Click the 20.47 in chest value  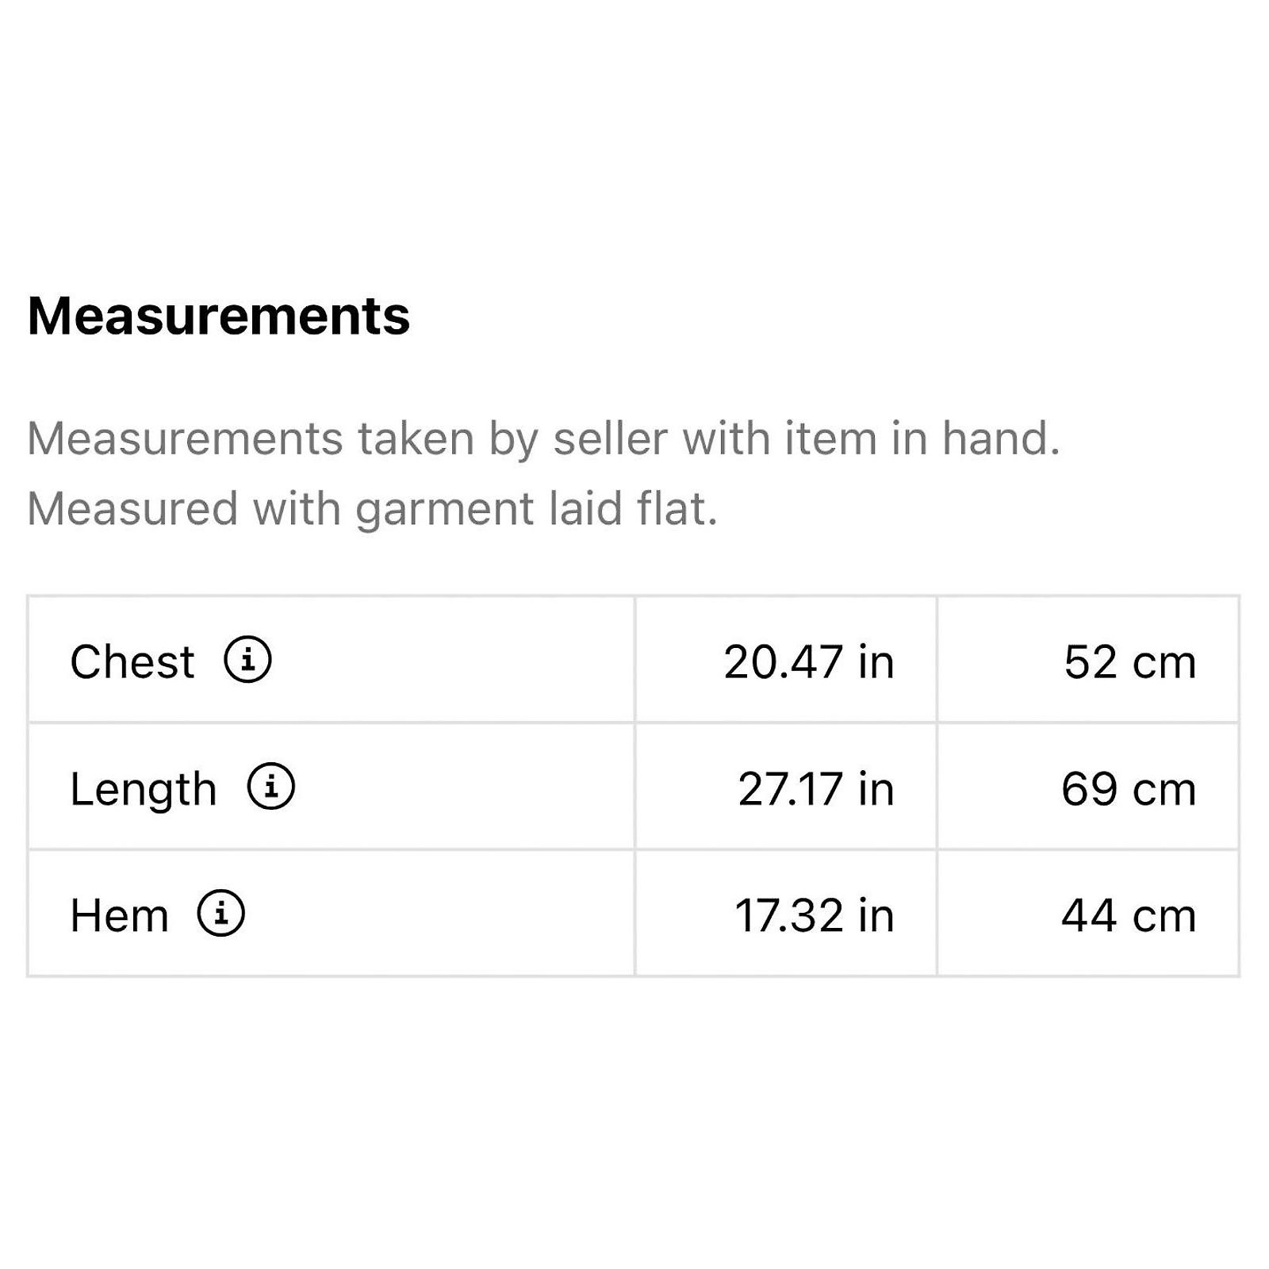(809, 661)
